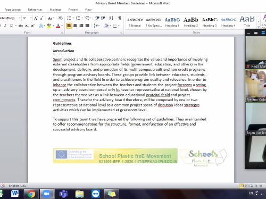Open the Borders dropdown arrow
The height and width of the screenshot is (199, 266).
(119, 26)
